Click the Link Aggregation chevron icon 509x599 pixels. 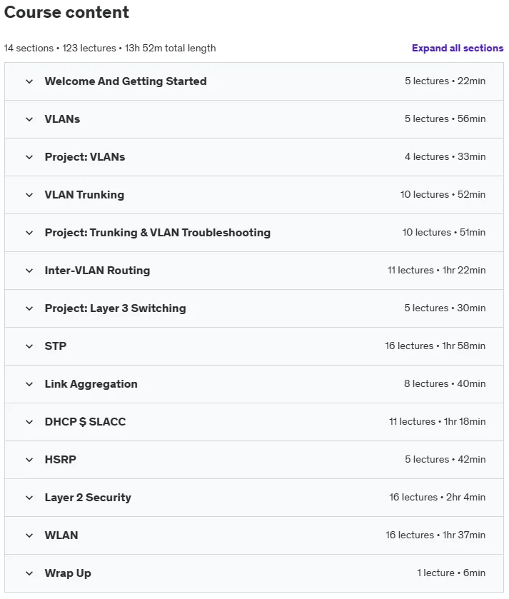click(29, 384)
